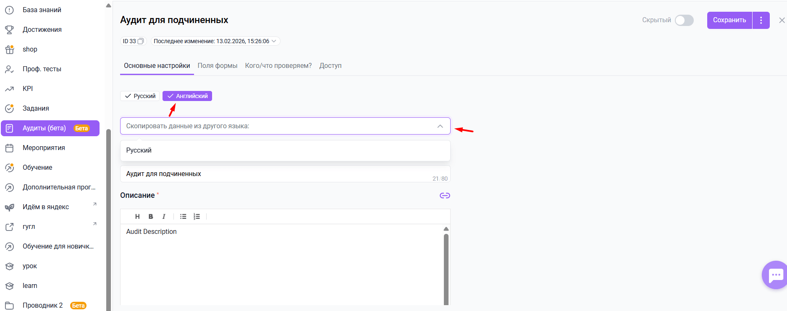Screen dimensions: 787x311
Task: Toggle the Английский language chip
Action: (187, 96)
